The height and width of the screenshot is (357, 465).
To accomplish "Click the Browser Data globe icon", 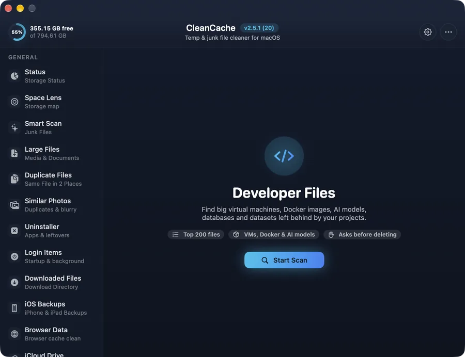I will coord(14,334).
